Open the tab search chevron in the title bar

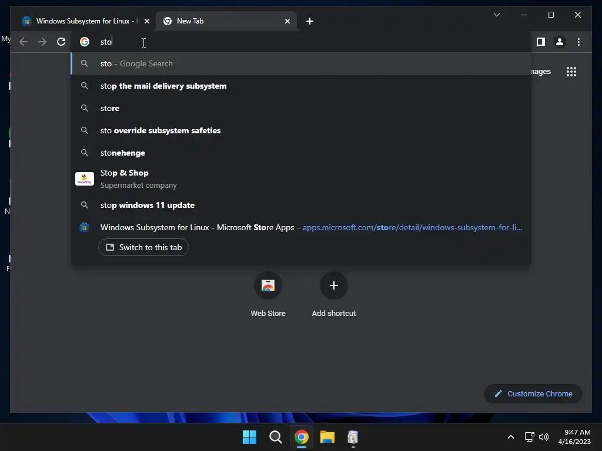496,15
